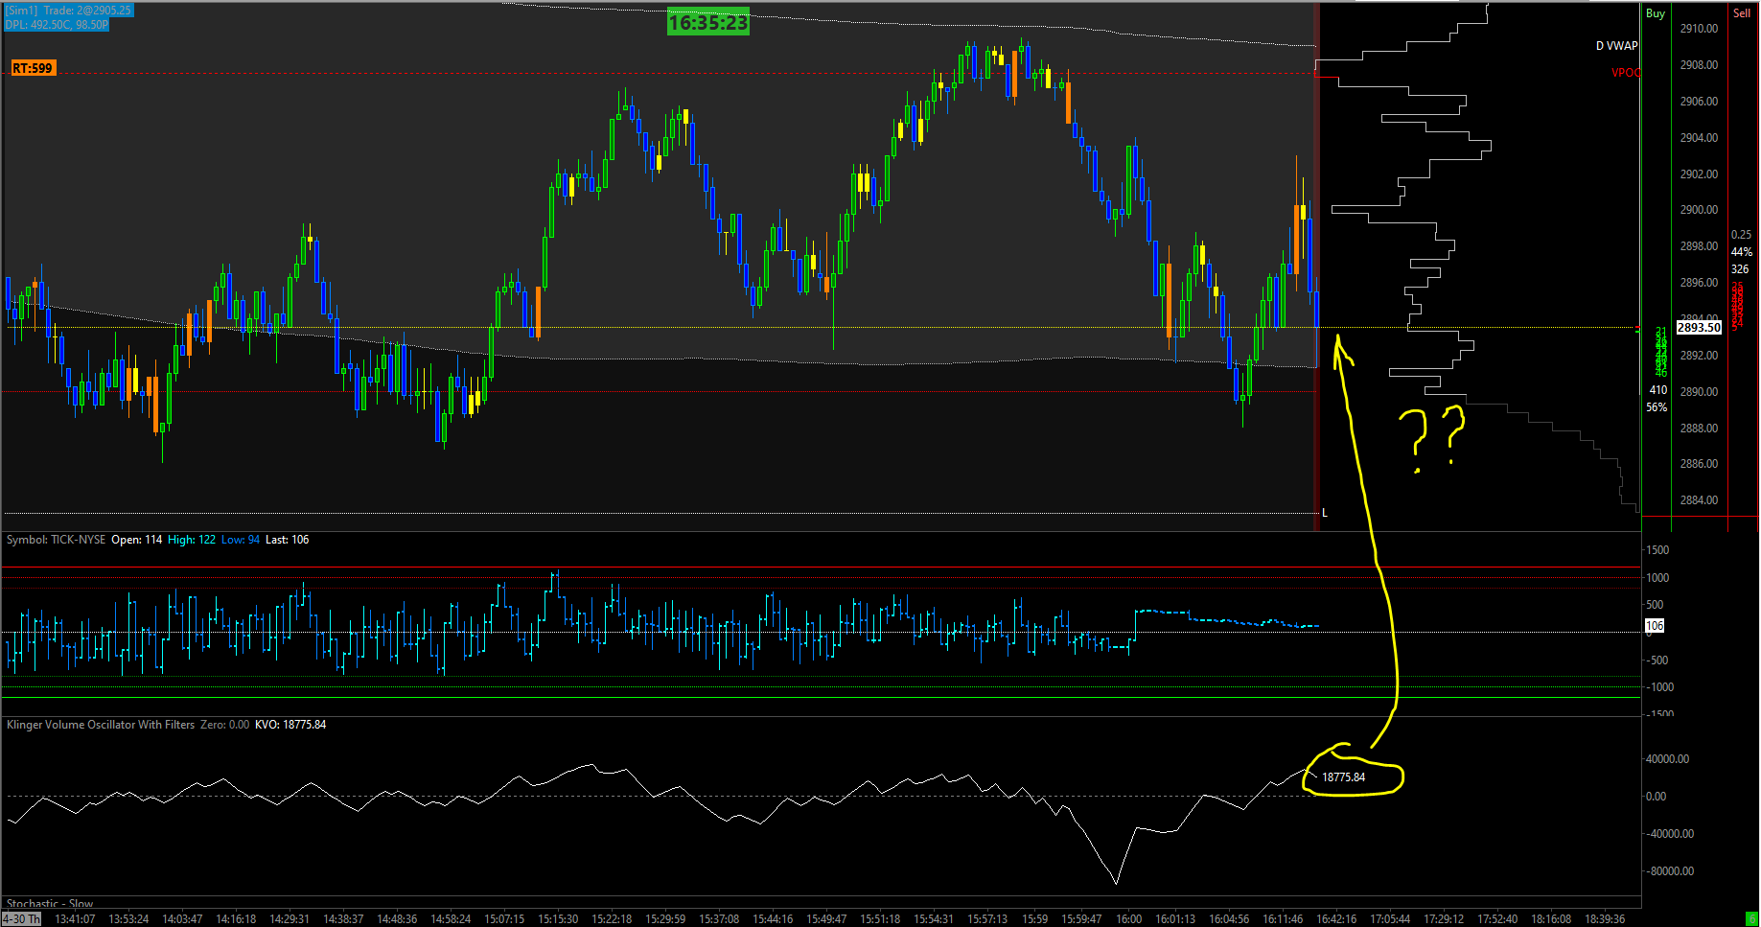Click the -1000 TICK scale label
The width and height of the screenshot is (1761, 927).
click(x=1659, y=687)
